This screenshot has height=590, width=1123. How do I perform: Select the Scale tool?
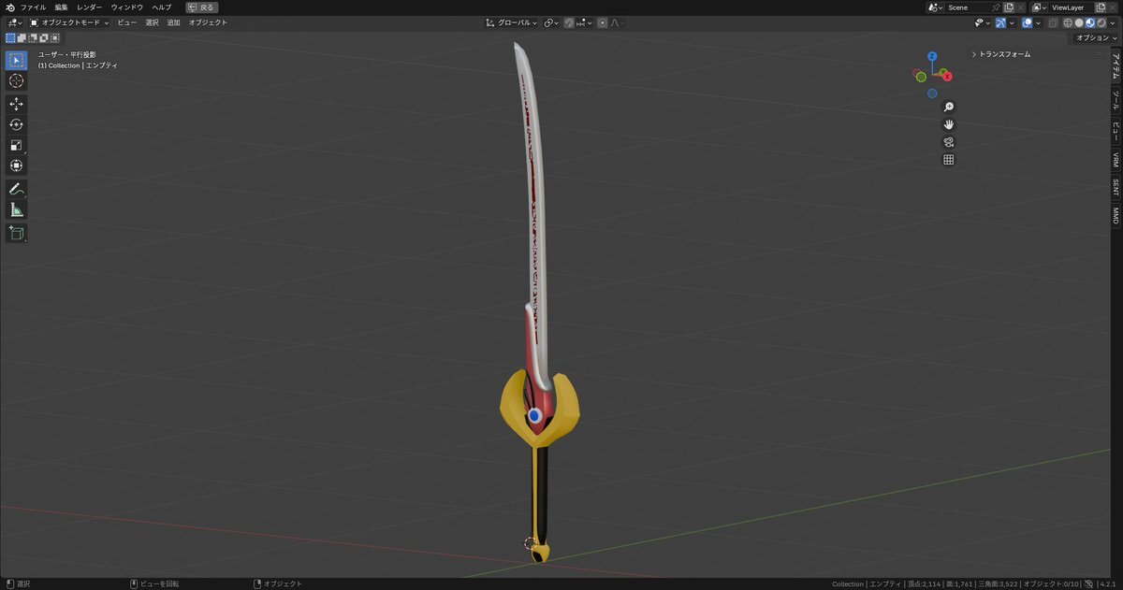(16, 145)
